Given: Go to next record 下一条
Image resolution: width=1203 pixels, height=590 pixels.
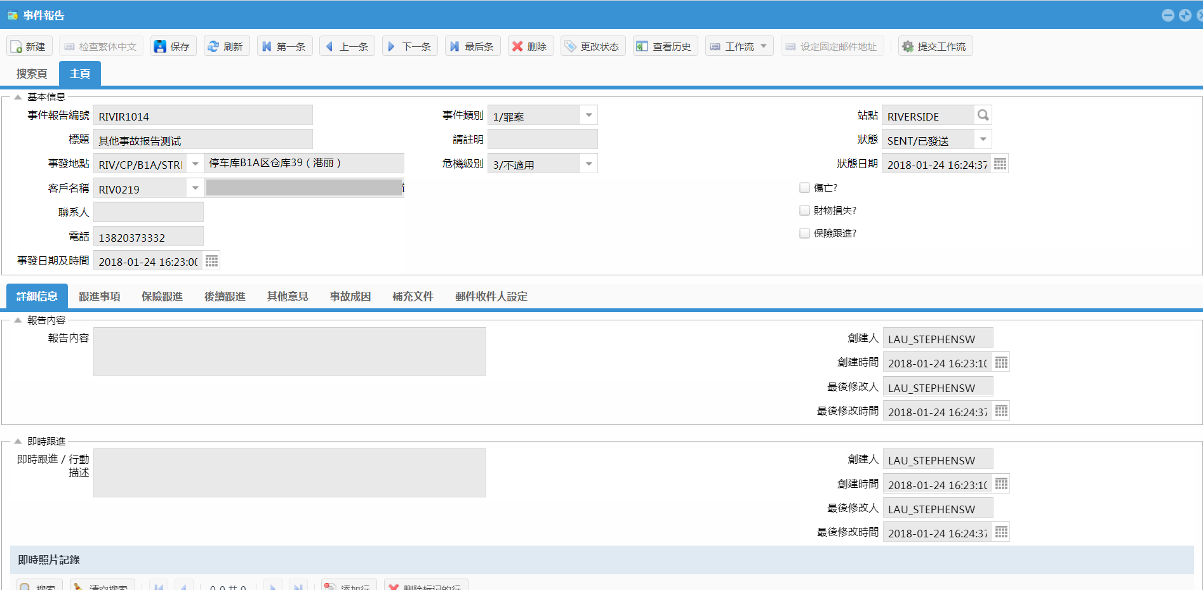Looking at the screenshot, I should (410, 46).
